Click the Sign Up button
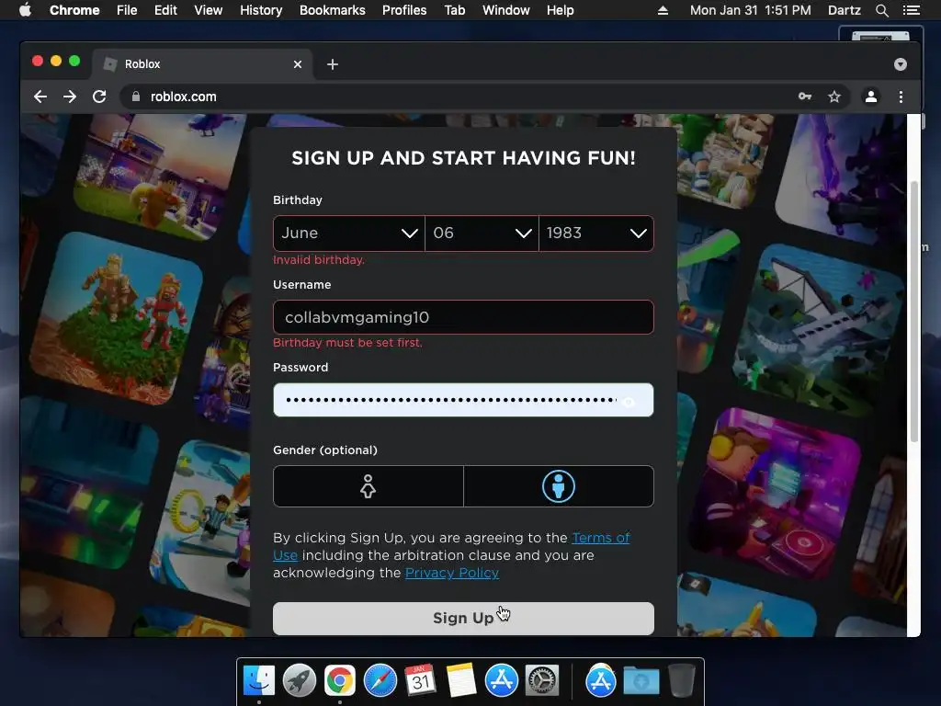The height and width of the screenshot is (706, 941). (463, 619)
